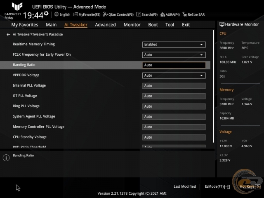Image resolution: width=264 pixels, height=198 pixels.
Task: Switch to EzMode(F7)
Action: coord(217,186)
